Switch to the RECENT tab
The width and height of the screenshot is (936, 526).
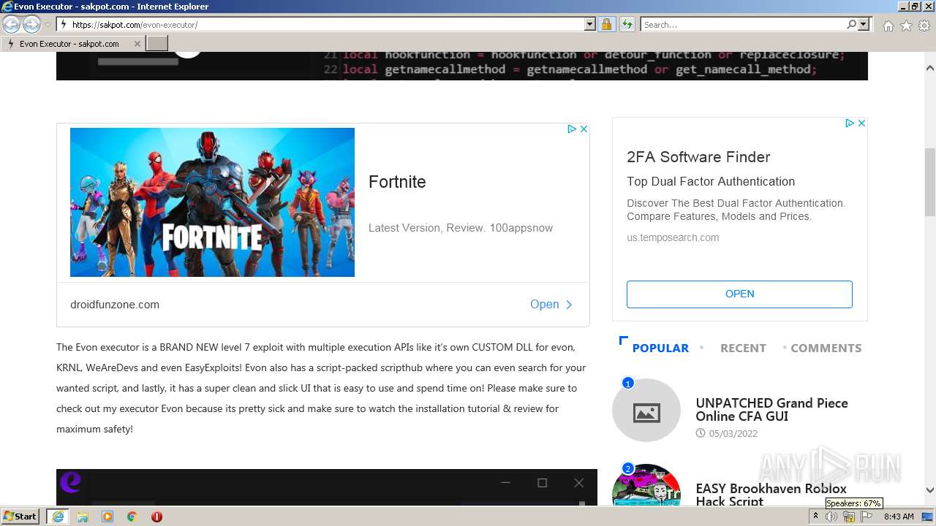click(x=743, y=348)
